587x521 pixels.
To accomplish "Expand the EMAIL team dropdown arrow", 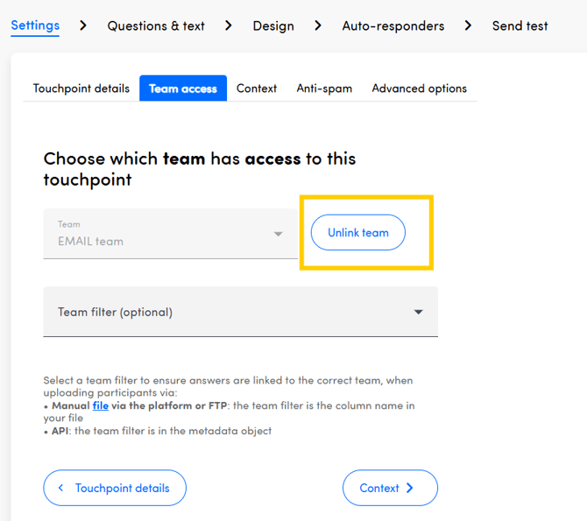I will tap(279, 234).
